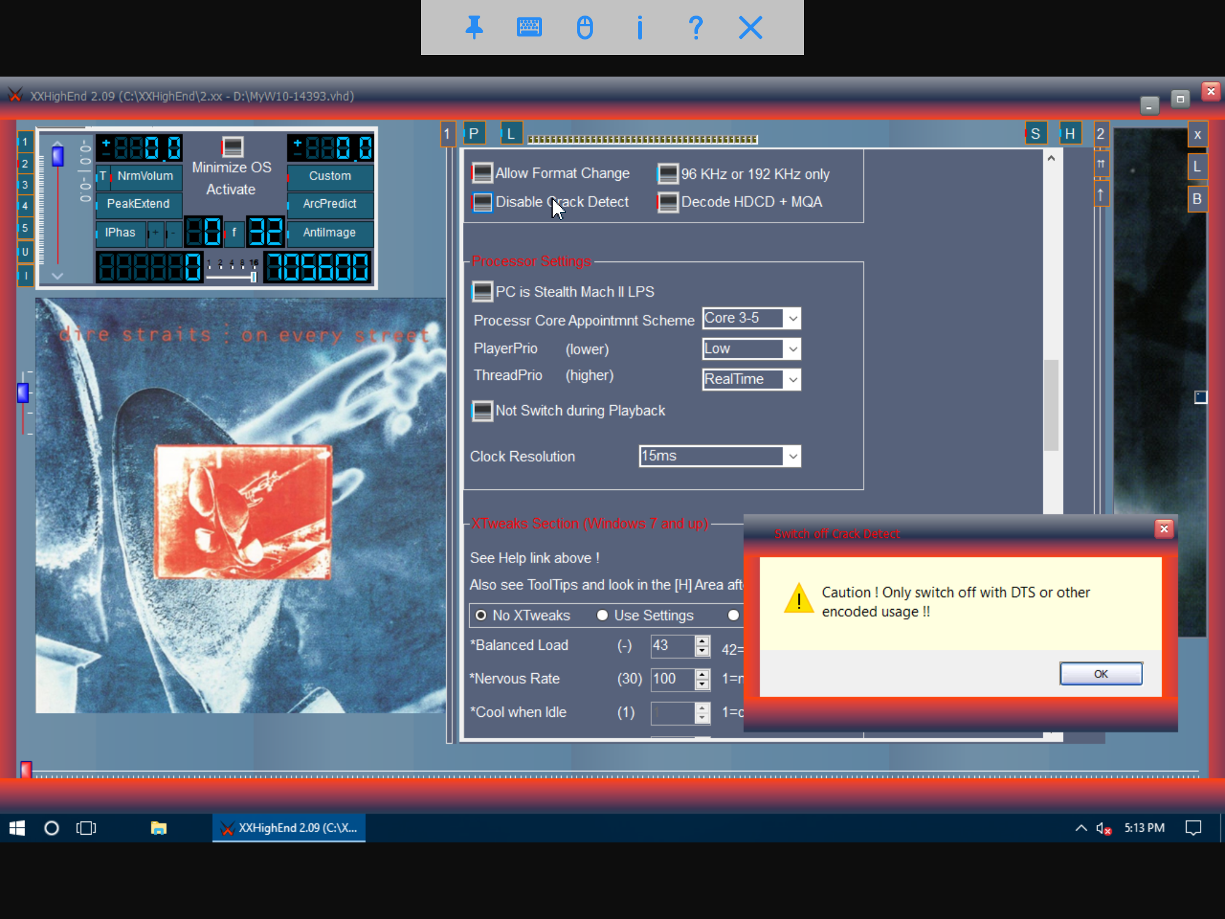The height and width of the screenshot is (919, 1225).
Task: Switch to the L tab beside P
Action: coord(511,133)
